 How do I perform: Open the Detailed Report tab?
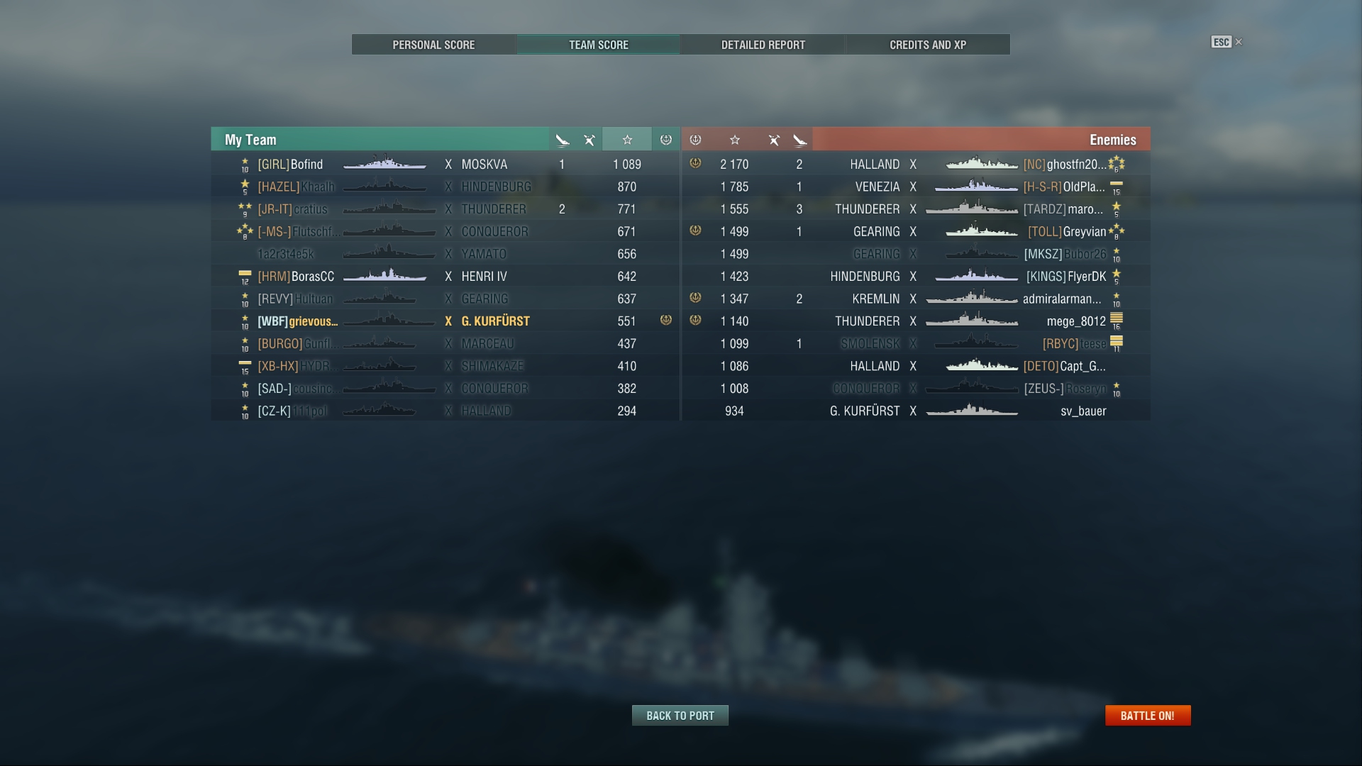763,45
